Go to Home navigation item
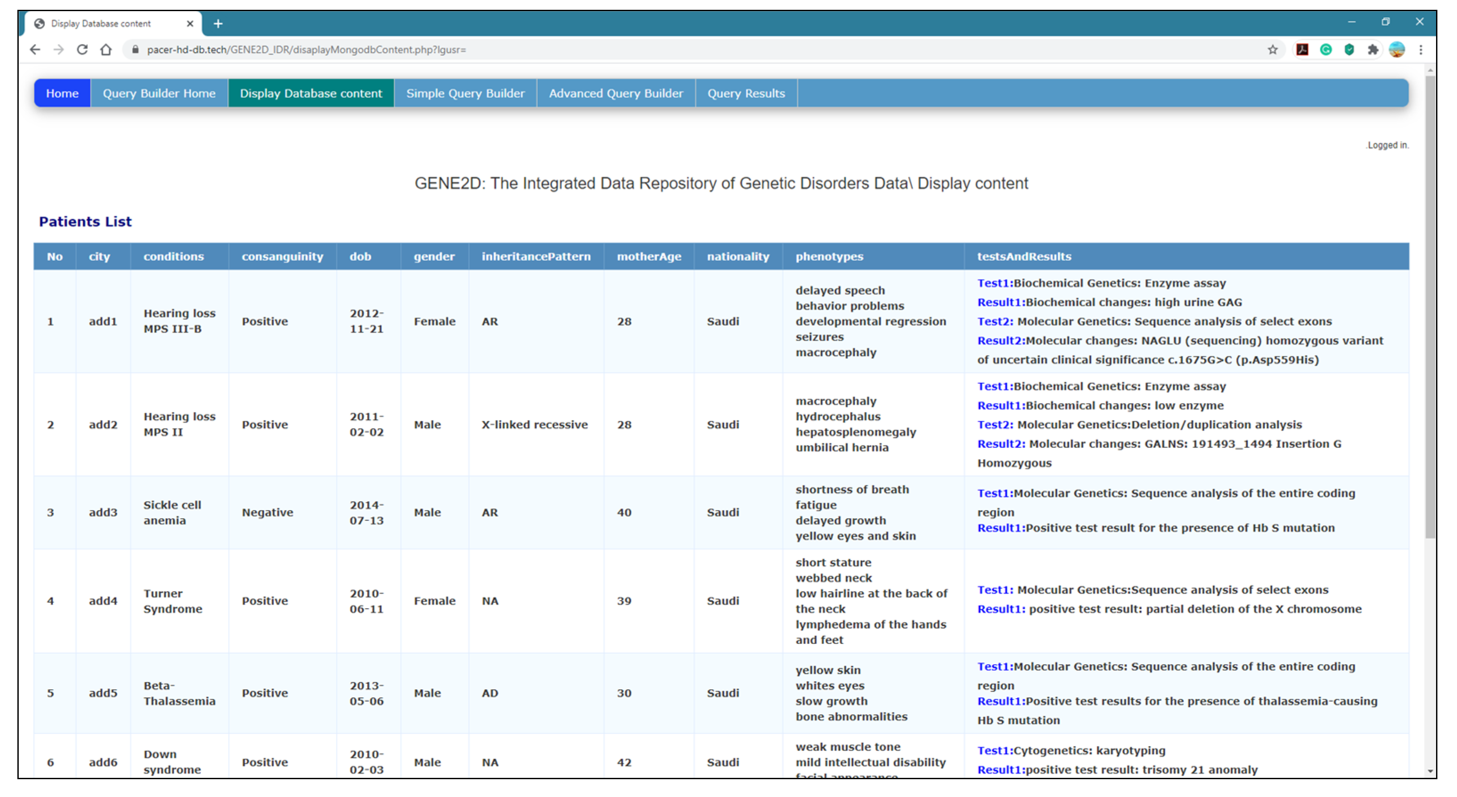The image size is (1457, 797). [62, 93]
